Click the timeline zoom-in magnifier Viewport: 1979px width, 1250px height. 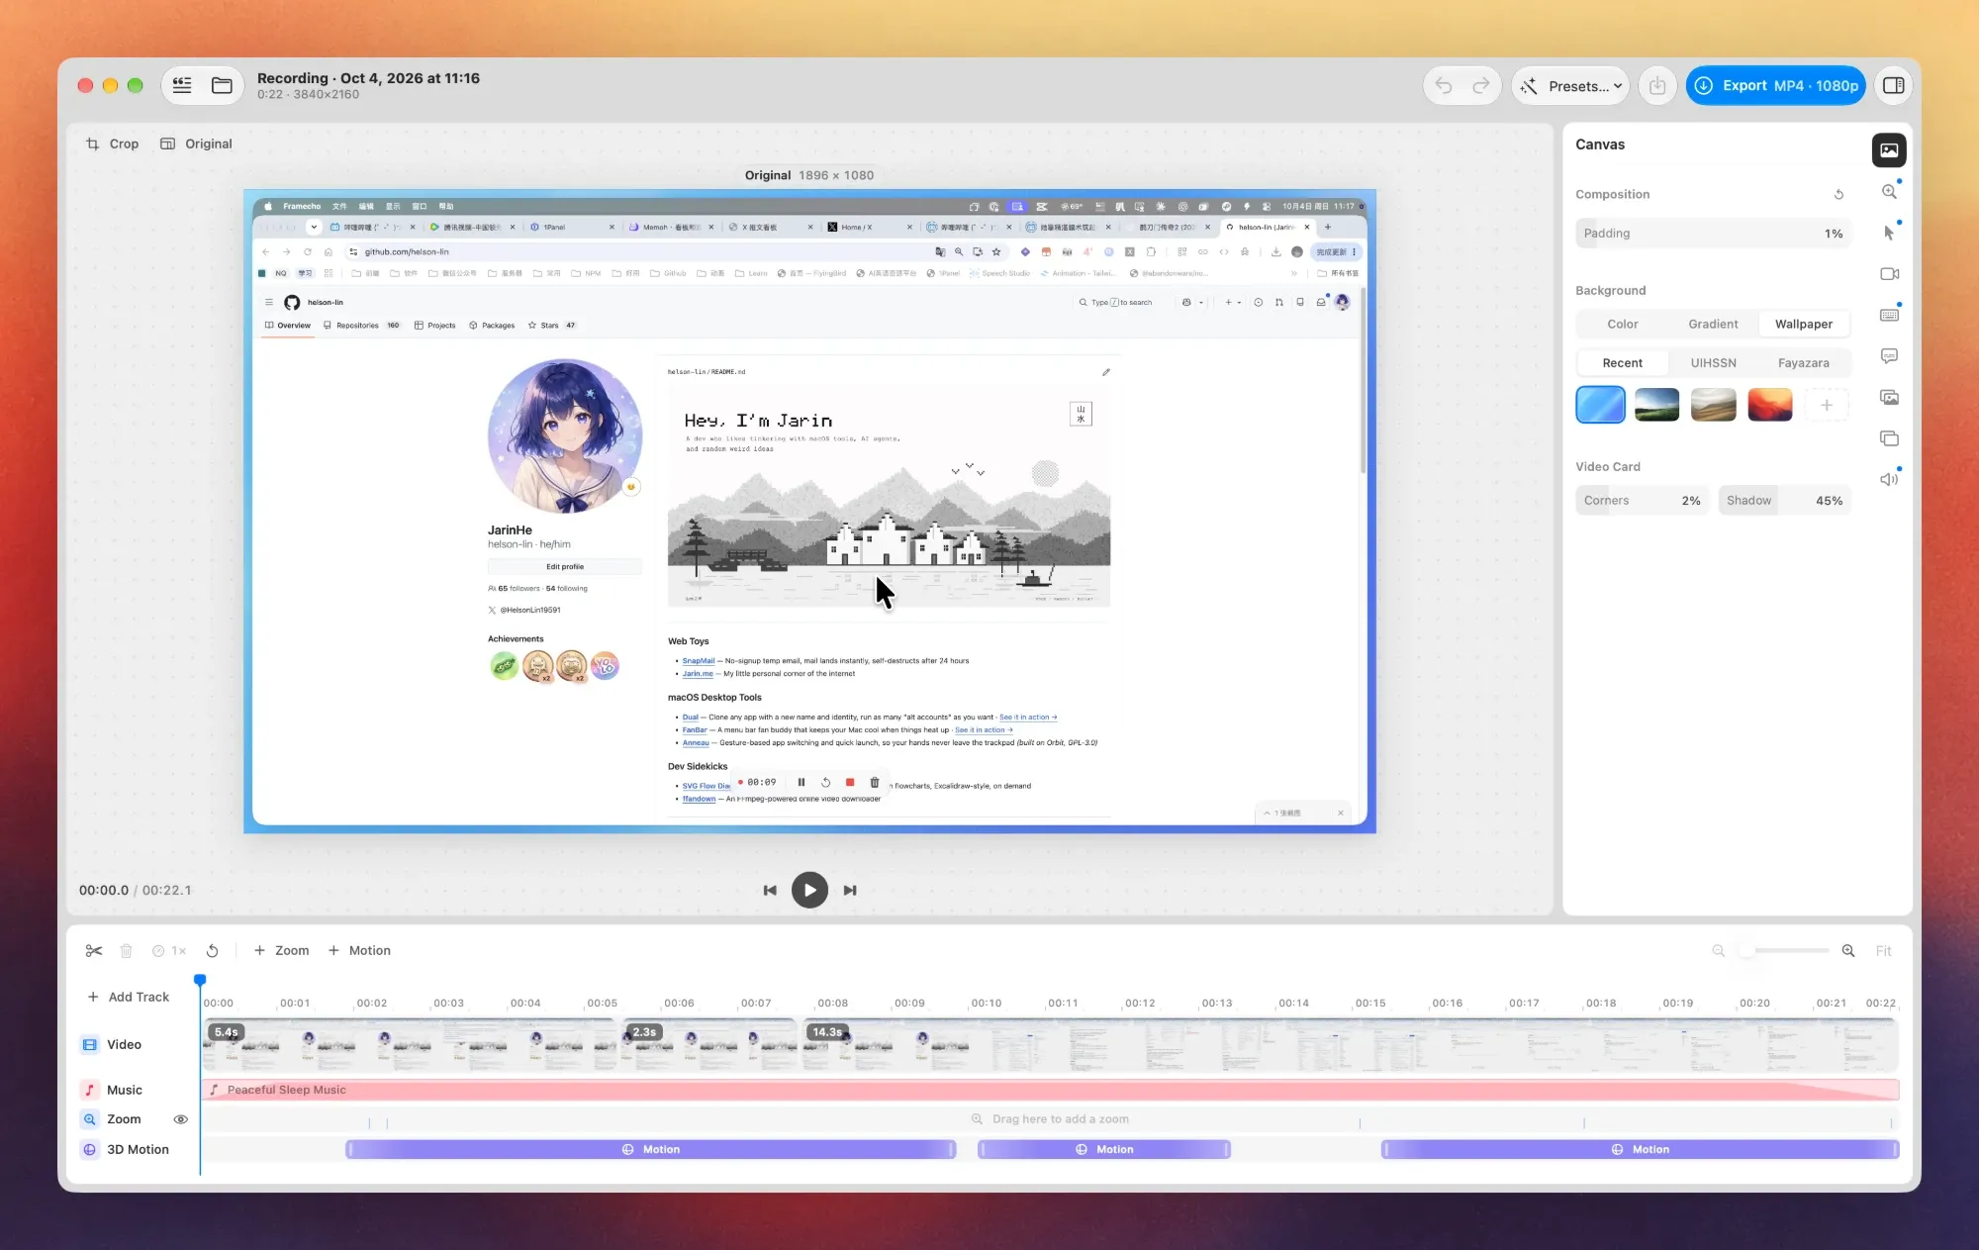click(1847, 950)
